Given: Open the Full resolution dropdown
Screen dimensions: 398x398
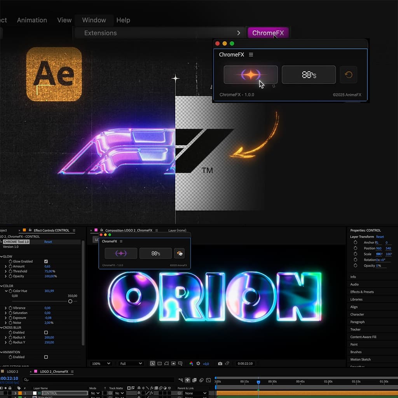Looking at the screenshot, I should click(x=131, y=363).
